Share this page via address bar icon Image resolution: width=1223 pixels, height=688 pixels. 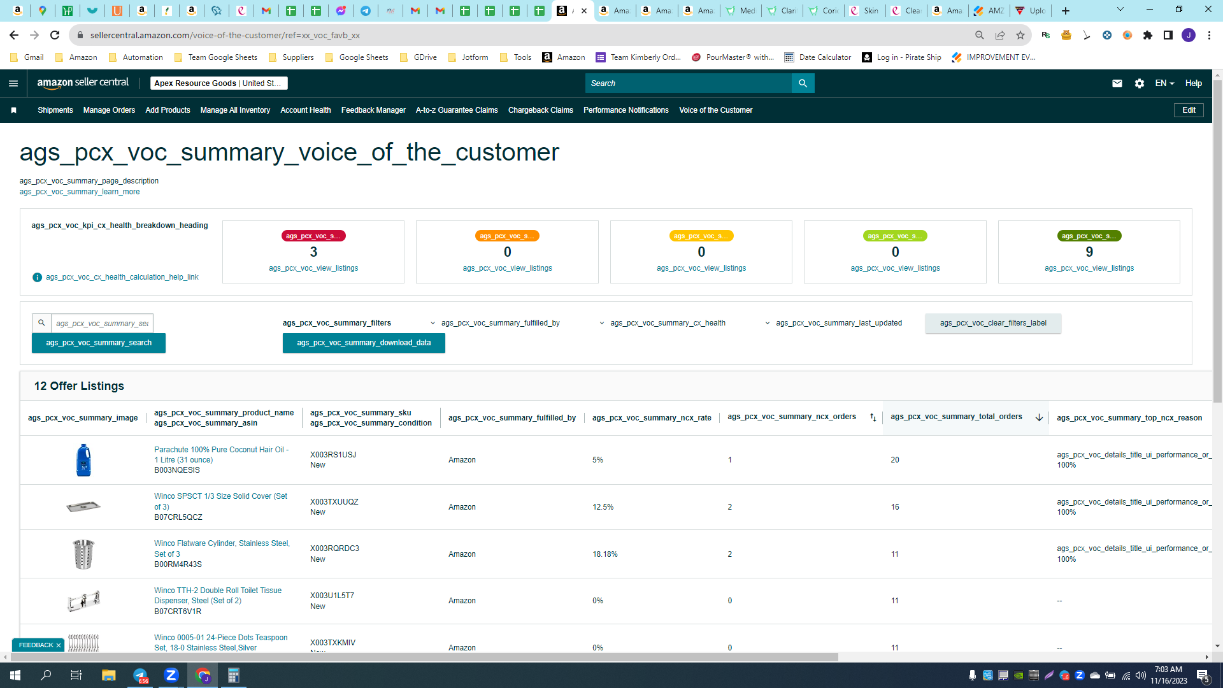tap(1000, 35)
